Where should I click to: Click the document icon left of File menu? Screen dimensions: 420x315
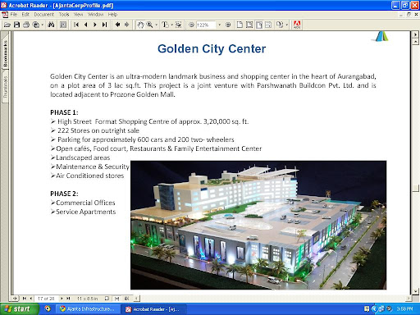click(x=5, y=14)
